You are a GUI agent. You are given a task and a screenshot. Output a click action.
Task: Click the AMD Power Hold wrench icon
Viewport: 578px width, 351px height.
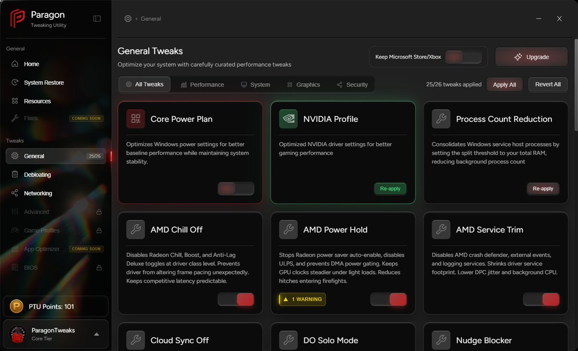click(x=288, y=230)
